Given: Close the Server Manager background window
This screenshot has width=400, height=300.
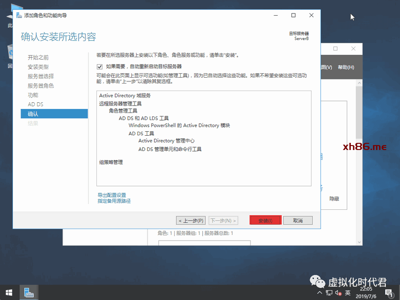Looking at the screenshot, I should pos(353,49).
